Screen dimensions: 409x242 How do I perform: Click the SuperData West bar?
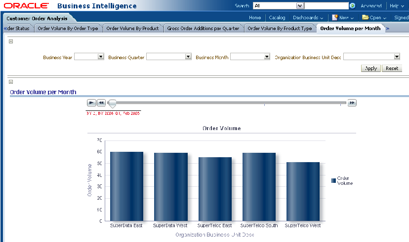click(171, 187)
